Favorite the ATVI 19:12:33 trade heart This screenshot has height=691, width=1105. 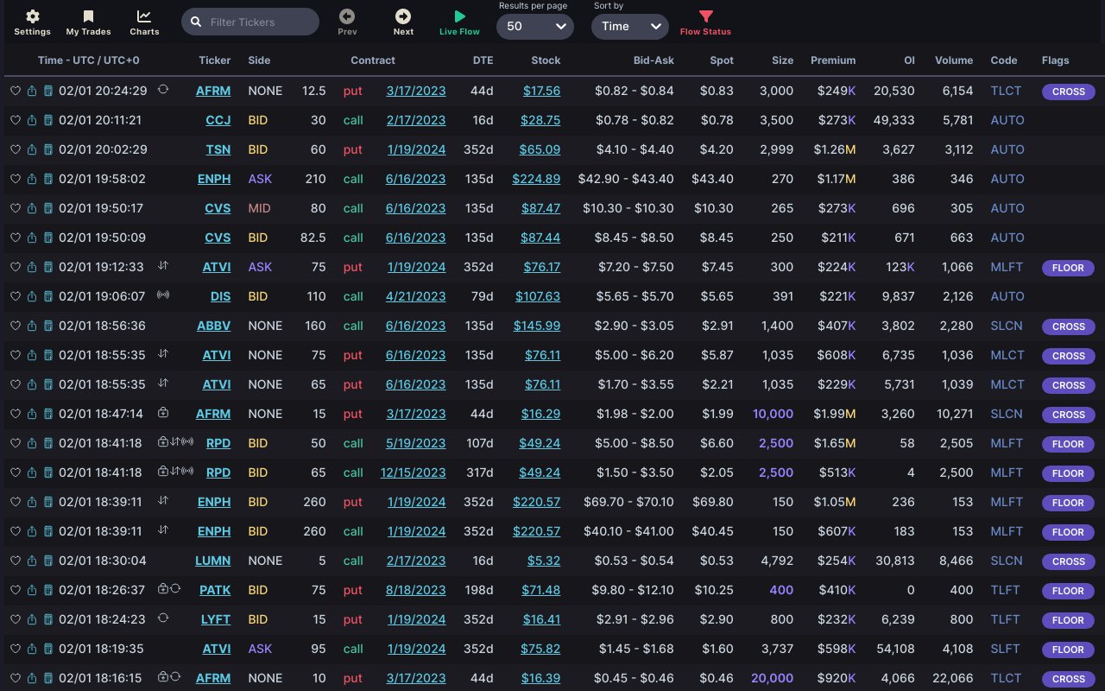point(16,267)
